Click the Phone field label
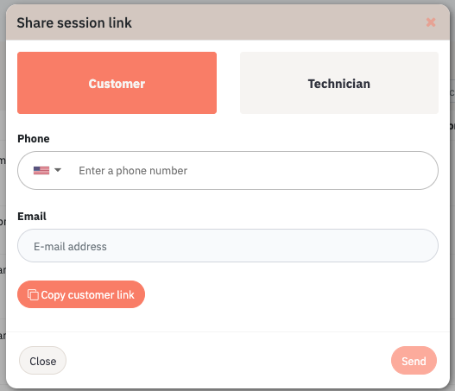Image resolution: width=455 pixels, height=391 pixels. [34, 139]
